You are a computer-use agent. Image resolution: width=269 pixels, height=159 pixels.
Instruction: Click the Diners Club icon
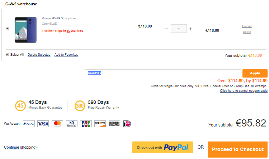71,124
